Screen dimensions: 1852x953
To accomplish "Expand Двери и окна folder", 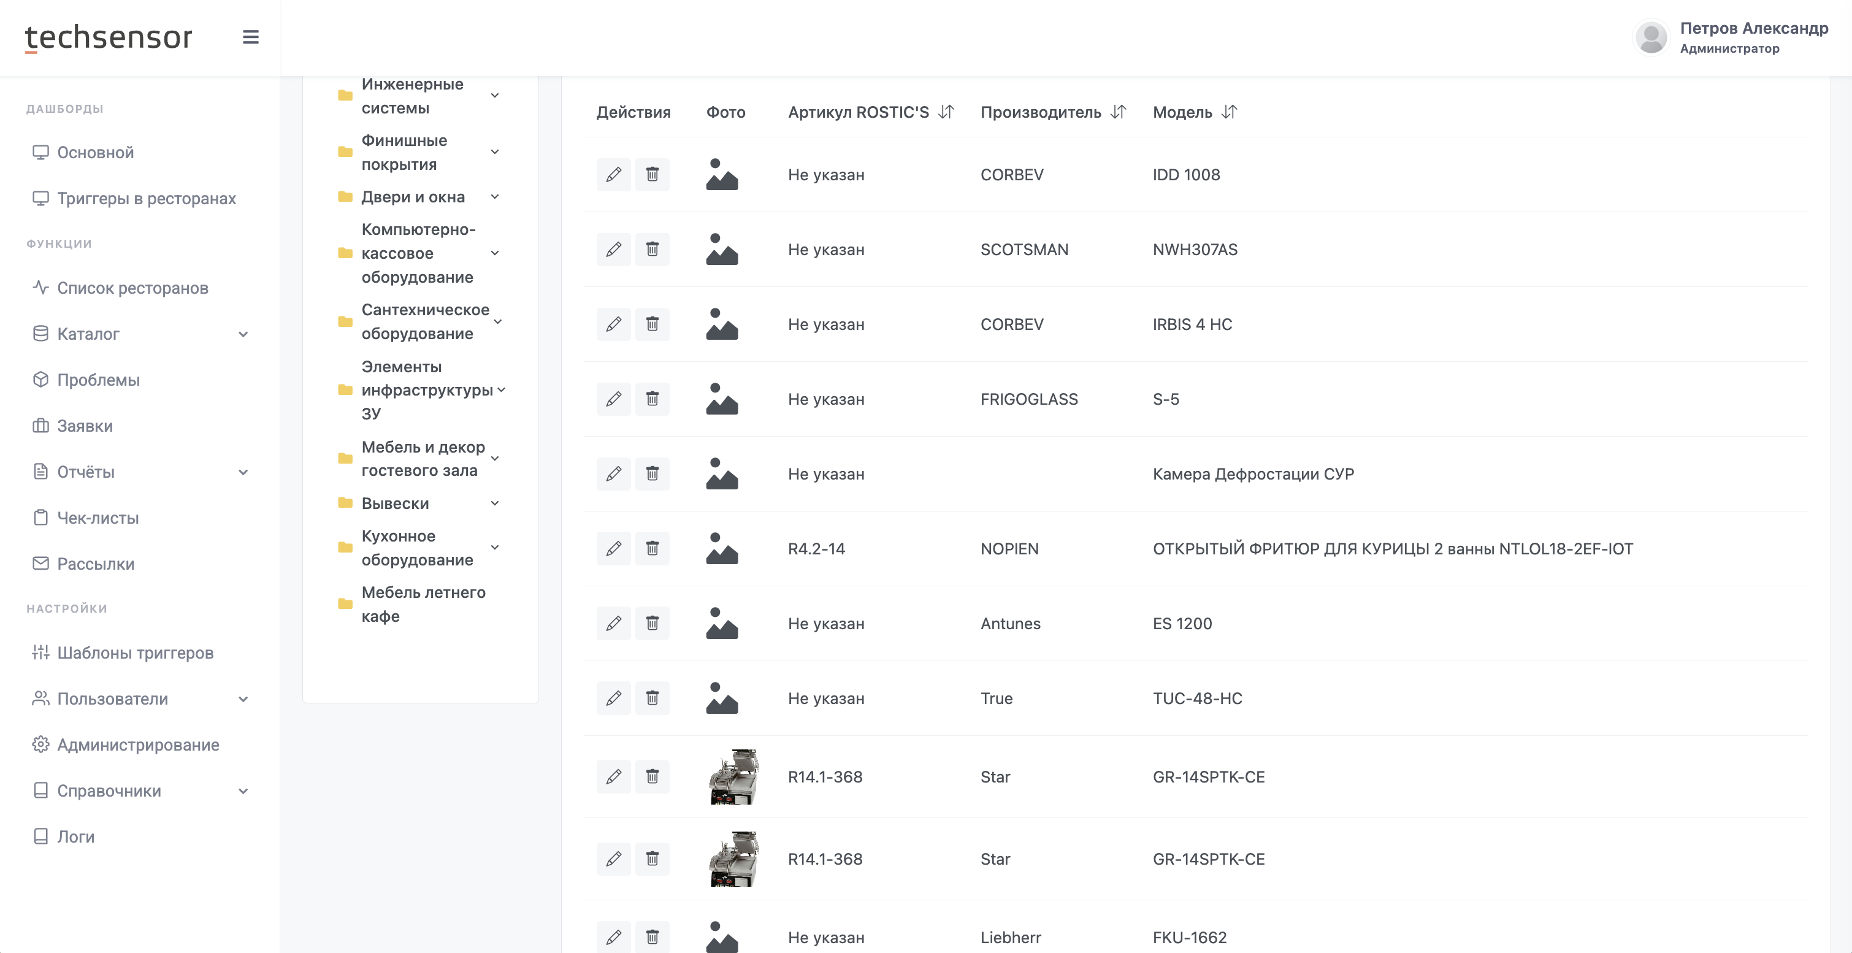I will pyautogui.click(x=495, y=197).
